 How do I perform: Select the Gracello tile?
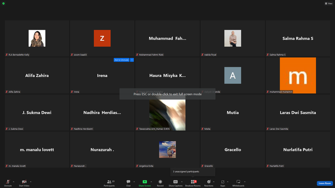232,150
